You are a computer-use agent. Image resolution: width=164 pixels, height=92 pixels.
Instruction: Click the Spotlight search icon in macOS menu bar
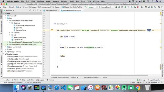[153, 1]
